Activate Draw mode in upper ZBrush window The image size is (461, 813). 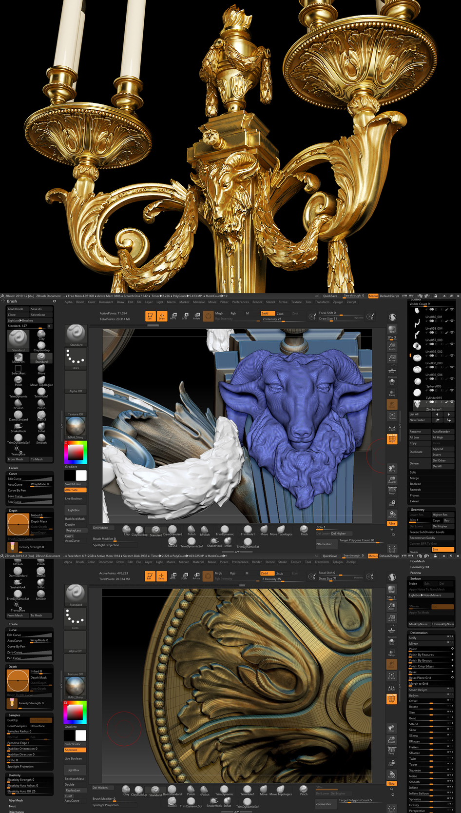pyautogui.click(x=162, y=316)
